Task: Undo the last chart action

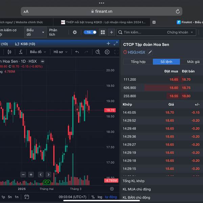Action: click(77, 52)
